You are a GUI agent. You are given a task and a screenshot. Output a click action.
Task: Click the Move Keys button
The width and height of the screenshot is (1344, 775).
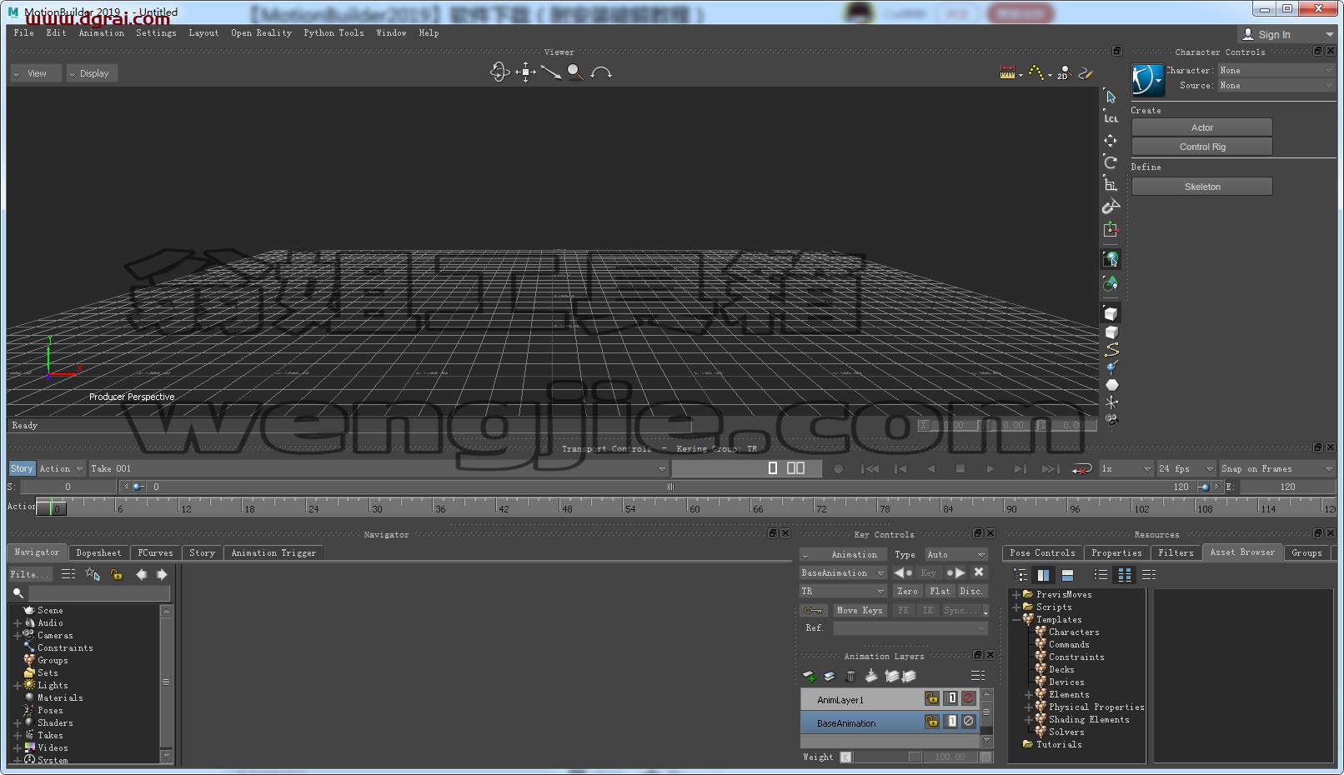coord(860,611)
